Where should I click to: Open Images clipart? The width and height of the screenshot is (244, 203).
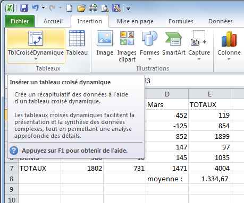(127, 46)
